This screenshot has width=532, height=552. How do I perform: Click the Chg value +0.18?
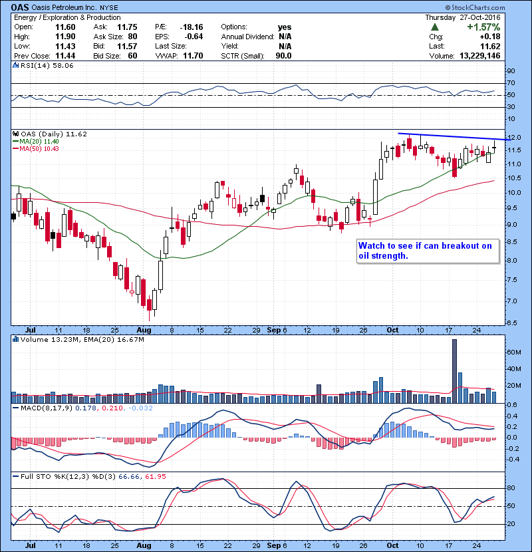489,37
